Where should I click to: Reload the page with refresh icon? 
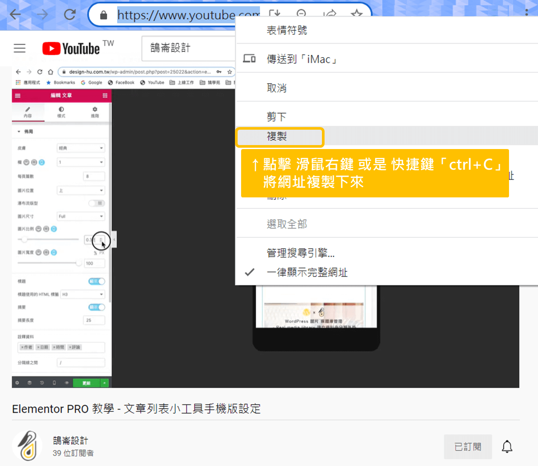(70, 15)
